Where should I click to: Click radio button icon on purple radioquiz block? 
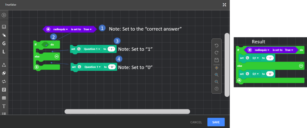pos(48,29)
